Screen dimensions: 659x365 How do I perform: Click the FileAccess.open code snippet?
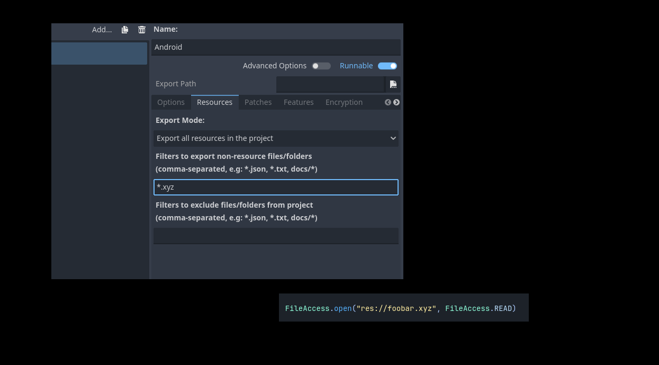pyautogui.click(x=400, y=308)
